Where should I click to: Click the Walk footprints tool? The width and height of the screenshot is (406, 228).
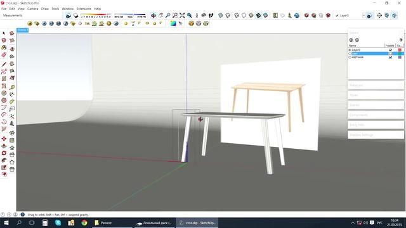coord(211,15)
